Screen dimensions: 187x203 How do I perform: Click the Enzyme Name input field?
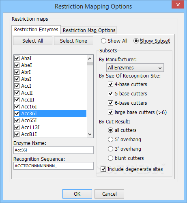(54, 150)
